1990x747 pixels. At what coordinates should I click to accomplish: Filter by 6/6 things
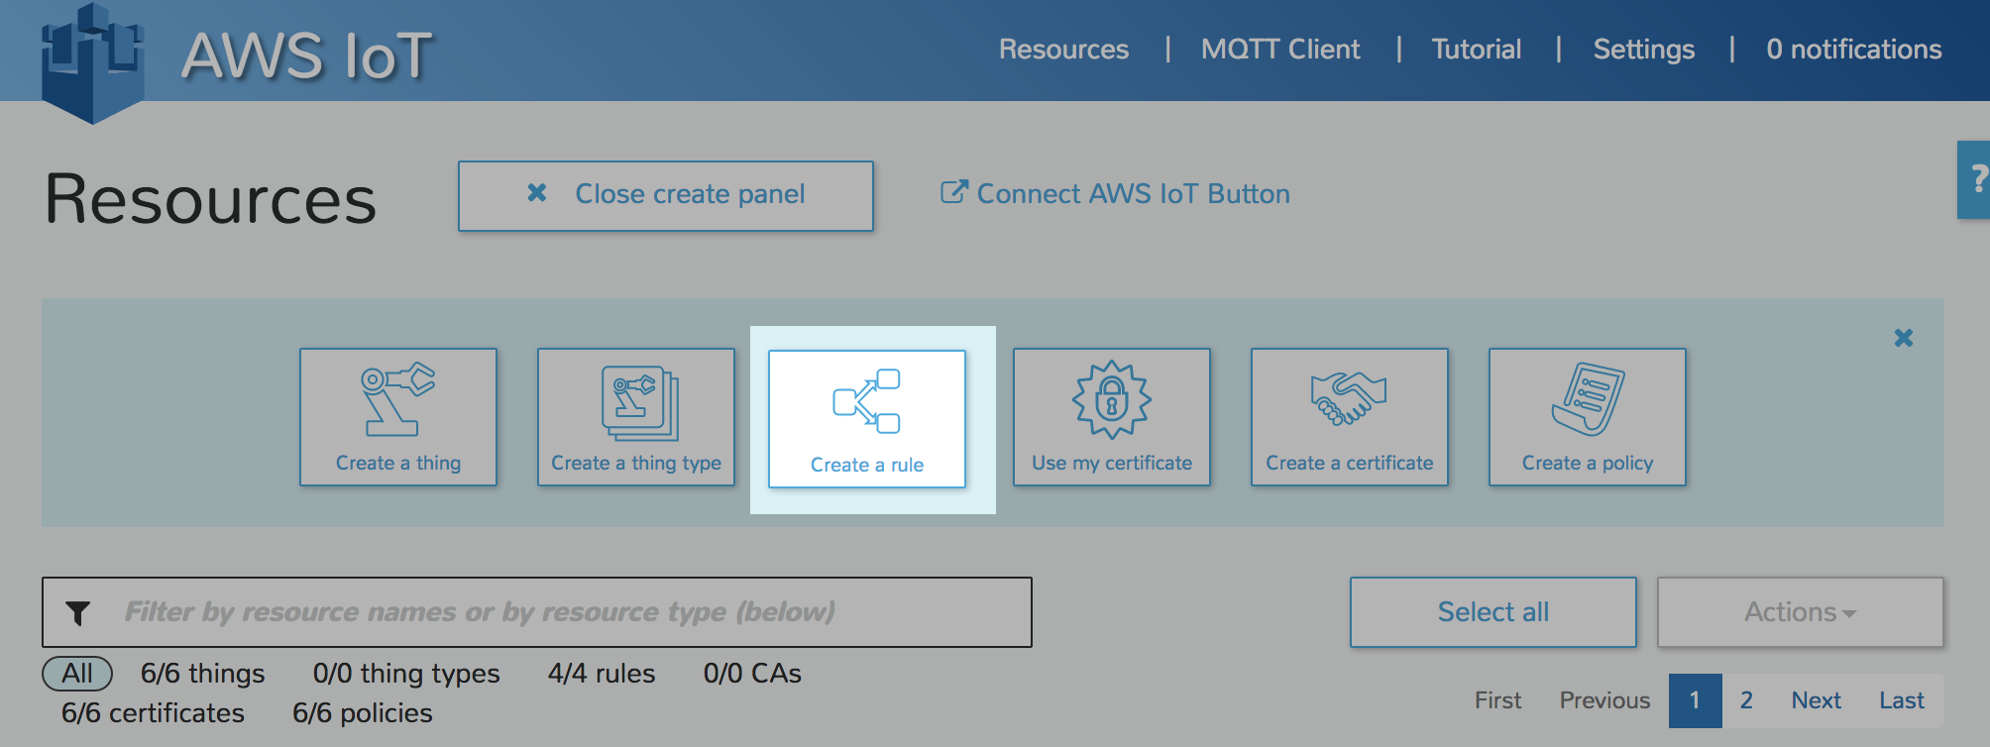[203, 674]
